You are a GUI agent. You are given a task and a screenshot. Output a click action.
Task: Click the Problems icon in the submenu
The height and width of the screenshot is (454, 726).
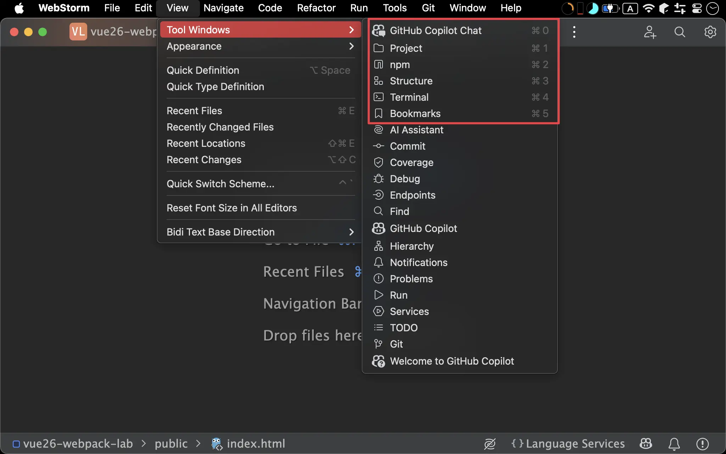point(379,279)
